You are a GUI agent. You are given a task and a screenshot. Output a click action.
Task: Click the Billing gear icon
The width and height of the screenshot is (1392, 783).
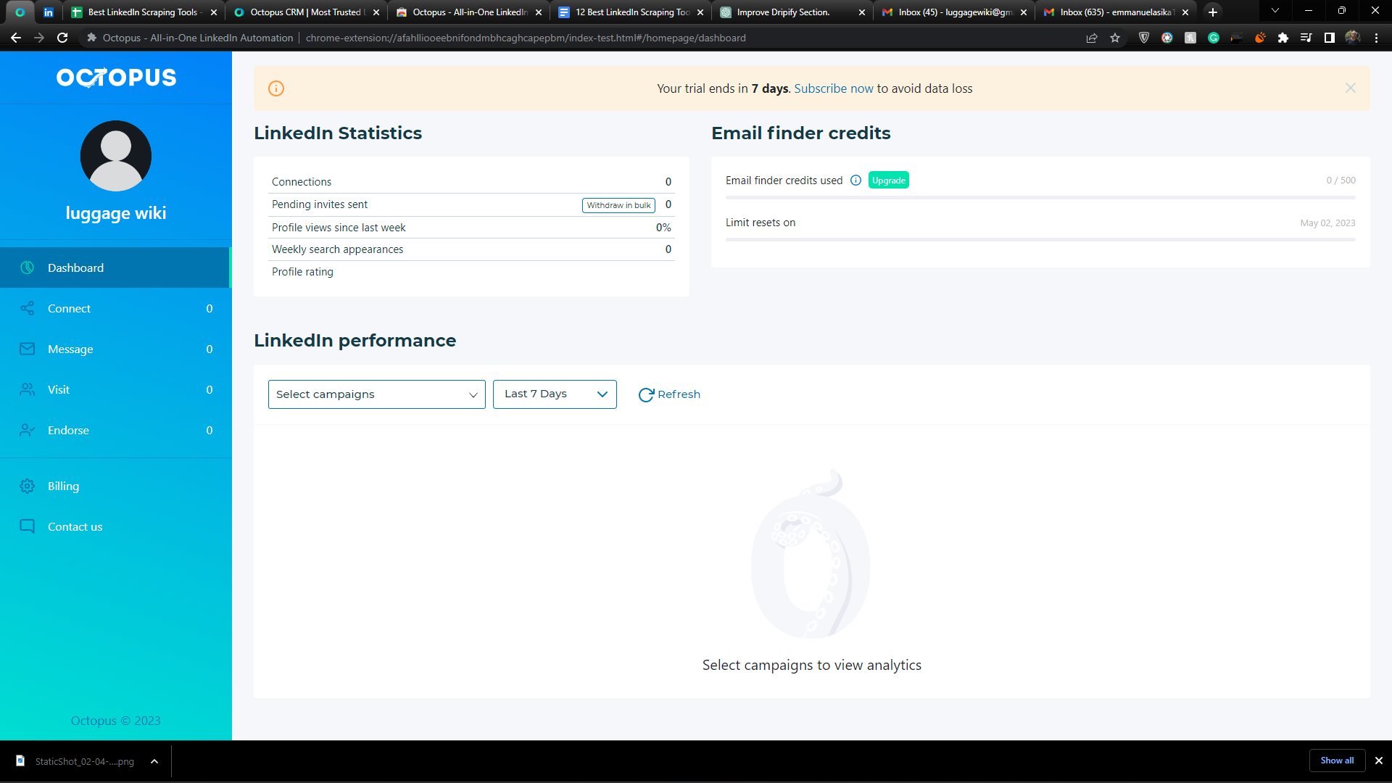[x=27, y=486]
